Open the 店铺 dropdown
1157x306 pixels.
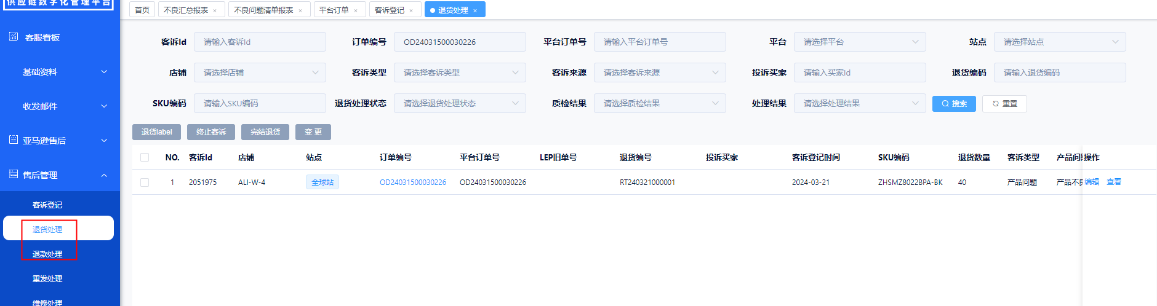(x=260, y=73)
